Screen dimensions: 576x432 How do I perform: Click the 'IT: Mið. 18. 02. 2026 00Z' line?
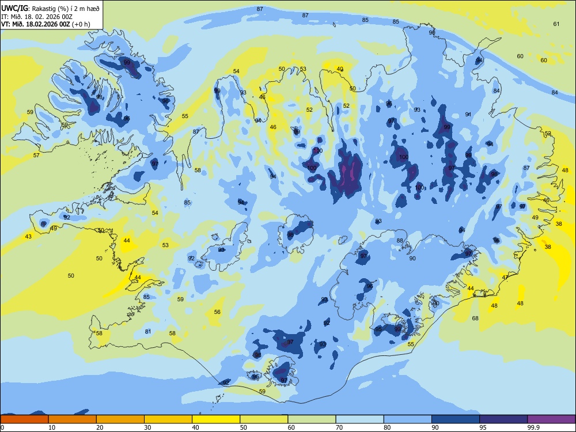[37, 17]
